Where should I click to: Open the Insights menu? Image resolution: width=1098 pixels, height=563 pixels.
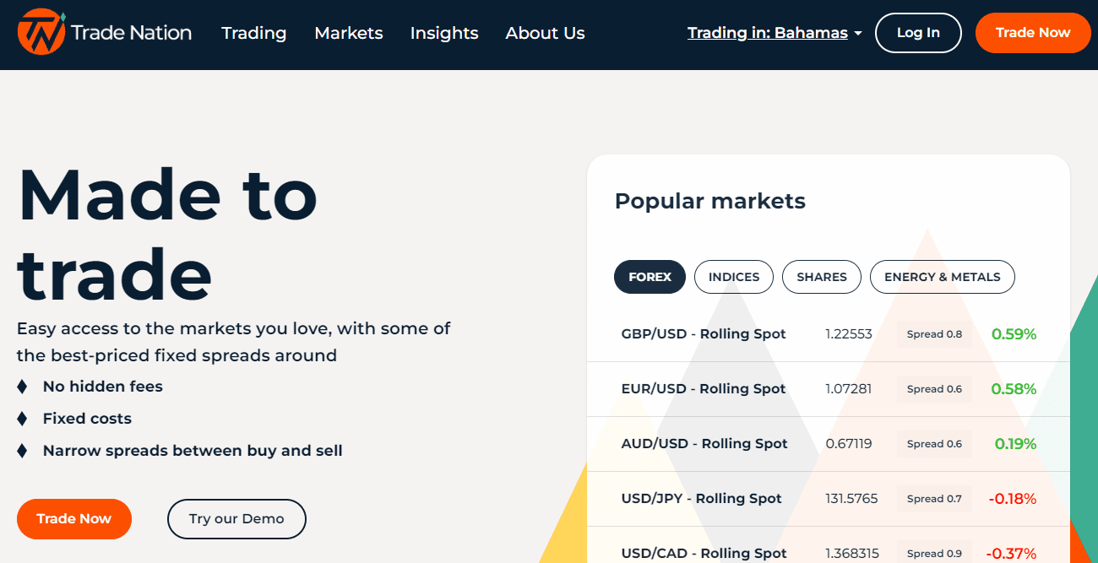(x=444, y=33)
